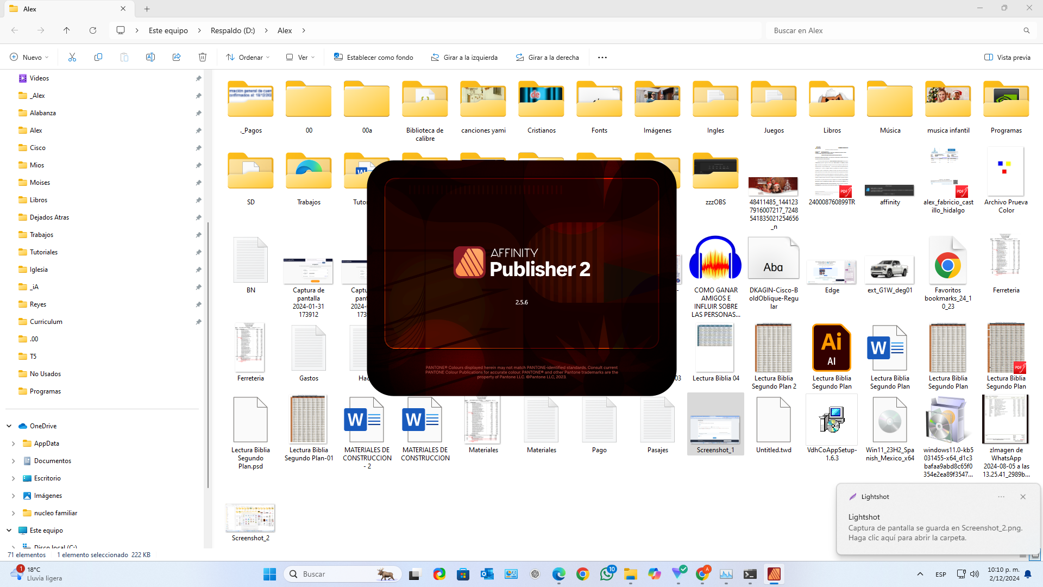Click Establecer como fondo button
The image size is (1043, 587).
tap(373, 57)
